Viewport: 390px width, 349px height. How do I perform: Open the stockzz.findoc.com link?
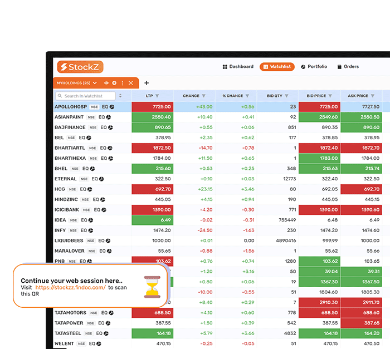(70, 288)
